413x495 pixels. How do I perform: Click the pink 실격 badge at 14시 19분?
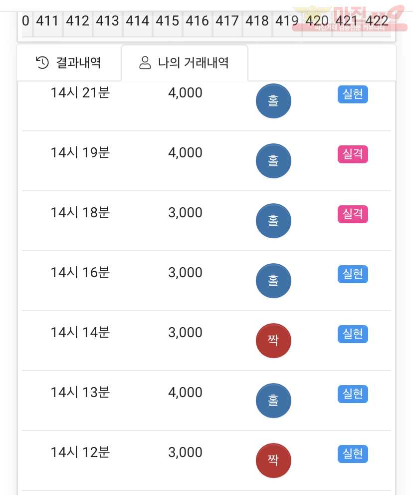point(353,154)
